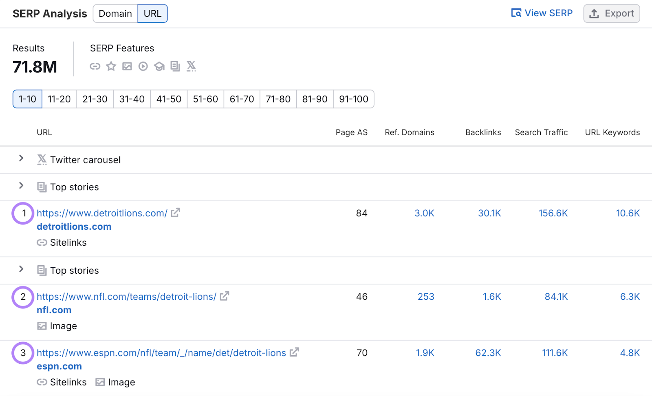Open the detroitlions.com domain link
Viewport: 652px width, 396px height.
coord(74,227)
